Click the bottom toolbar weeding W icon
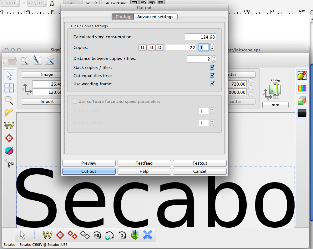313x249 pixels. tap(48, 235)
